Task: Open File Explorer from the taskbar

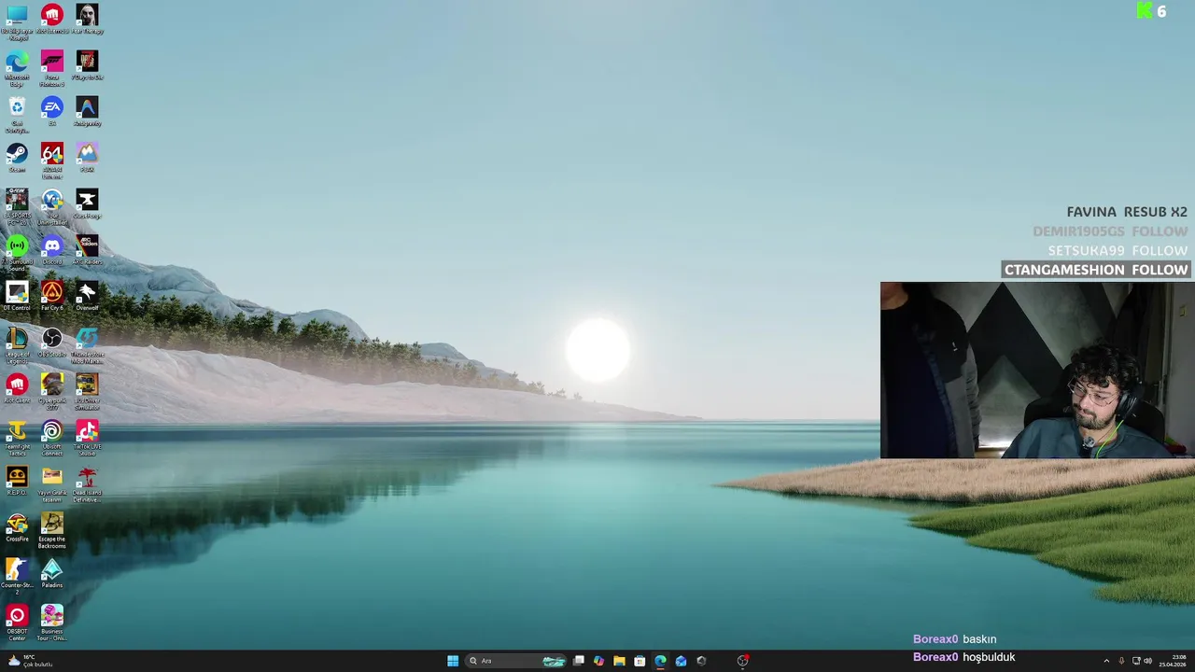Action: click(x=619, y=661)
